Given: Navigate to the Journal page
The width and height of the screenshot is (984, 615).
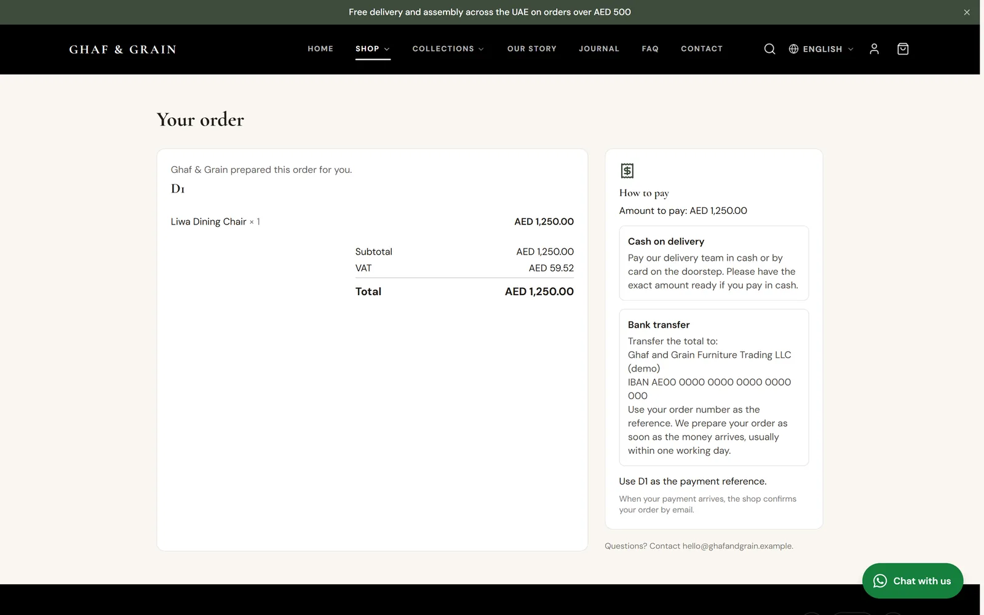Looking at the screenshot, I should pyautogui.click(x=599, y=49).
